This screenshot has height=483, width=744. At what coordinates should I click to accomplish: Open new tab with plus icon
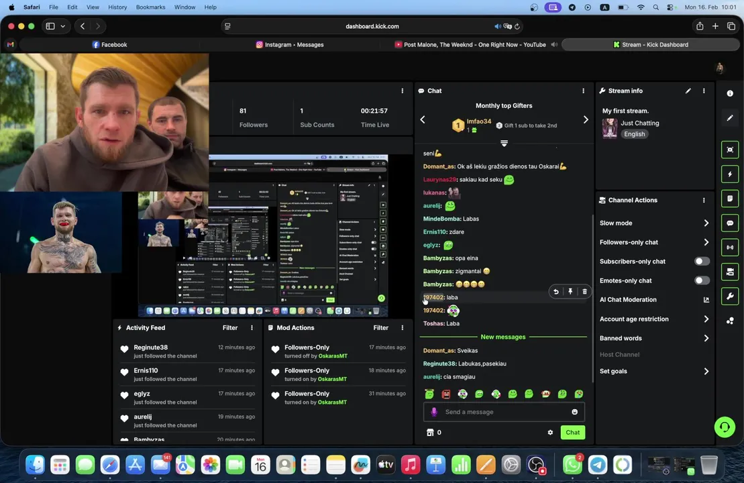point(715,26)
